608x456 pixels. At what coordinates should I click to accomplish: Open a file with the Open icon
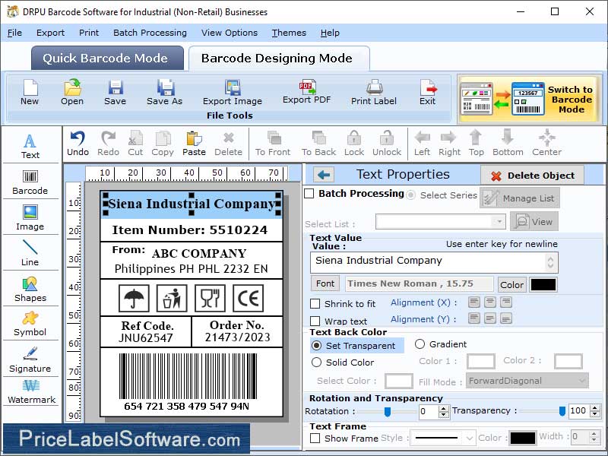[x=72, y=87]
